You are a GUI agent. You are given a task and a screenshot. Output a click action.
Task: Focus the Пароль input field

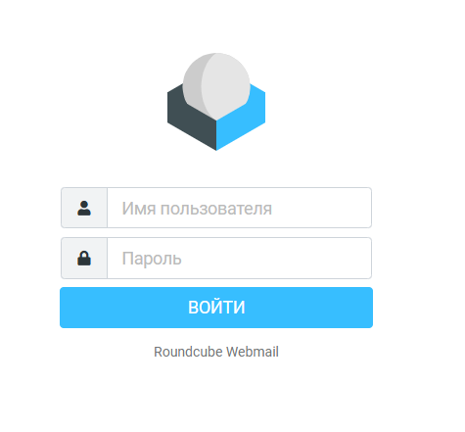pyautogui.click(x=239, y=258)
